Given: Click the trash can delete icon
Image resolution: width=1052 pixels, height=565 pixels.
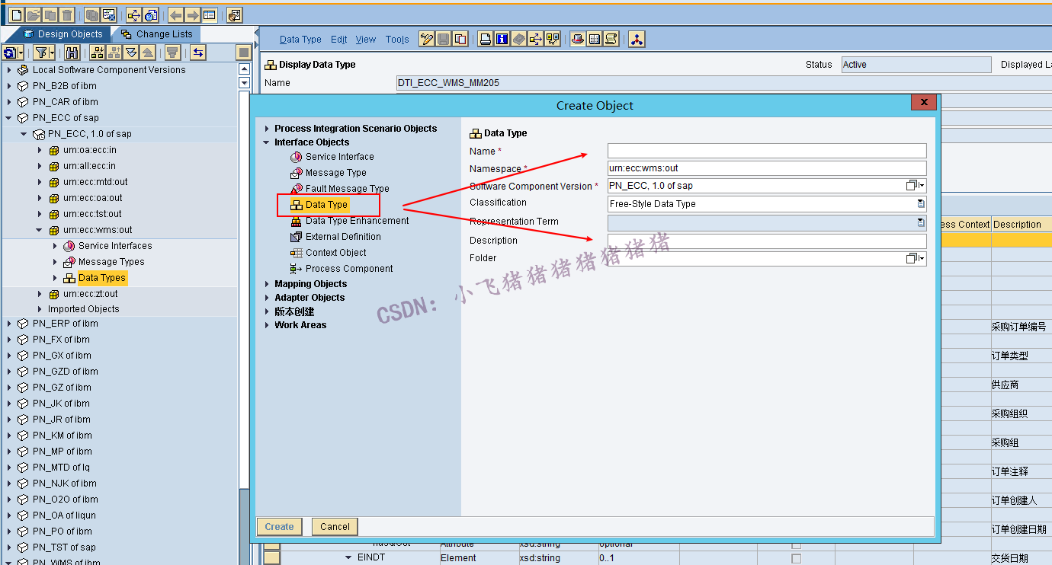Looking at the screenshot, I should pyautogui.click(x=67, y=14).
